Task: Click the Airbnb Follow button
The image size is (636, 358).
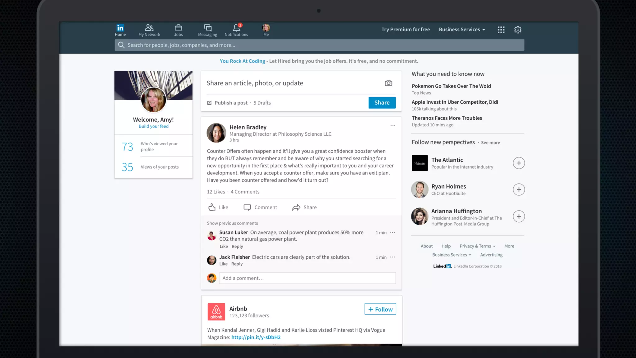Action: pyautogui.click(x=380, y=309)
